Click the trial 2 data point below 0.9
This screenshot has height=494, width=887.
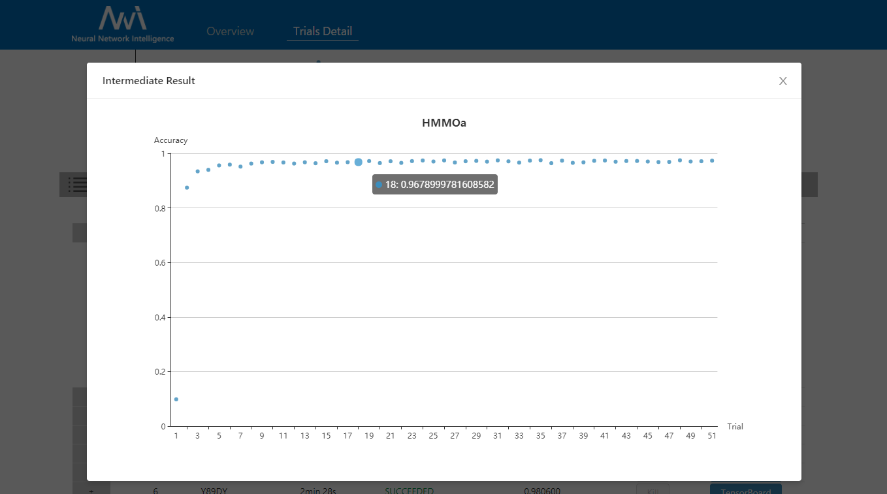187,187
